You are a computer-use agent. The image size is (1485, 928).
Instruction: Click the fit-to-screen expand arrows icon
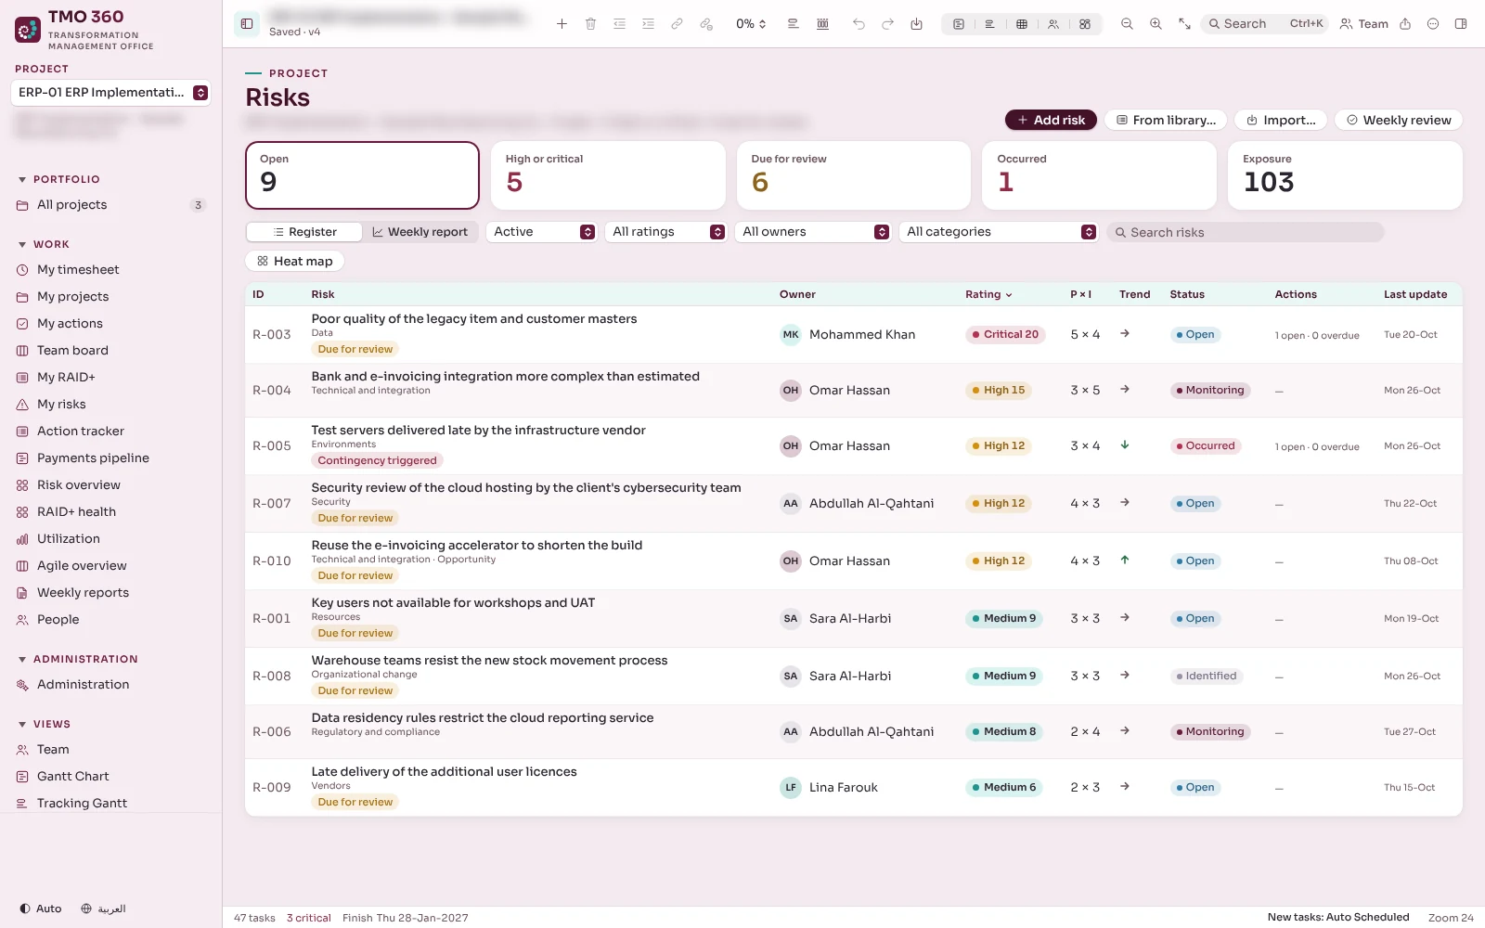click(x=1184, y=24)
